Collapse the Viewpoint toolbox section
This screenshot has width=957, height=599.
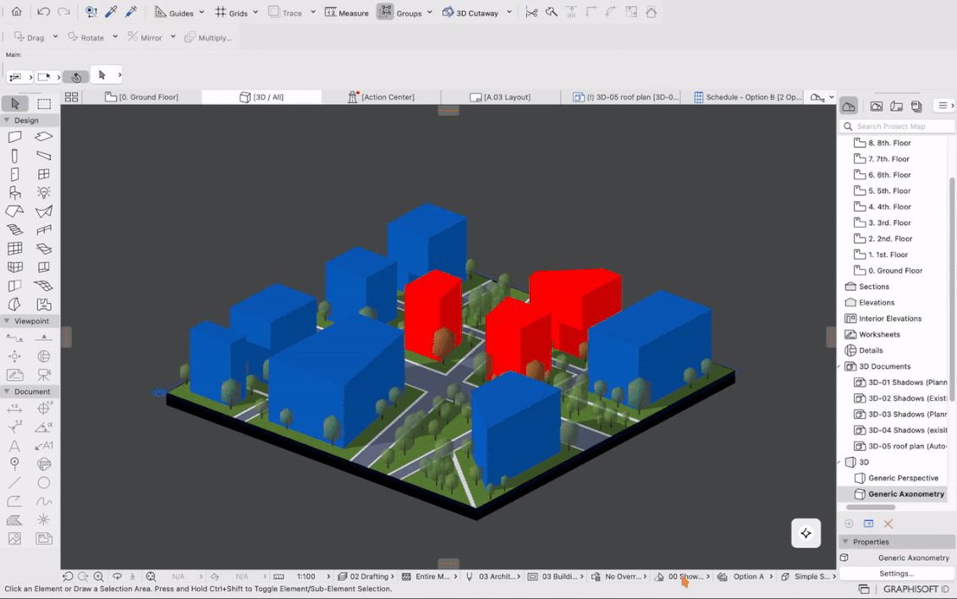click(8, 321)
